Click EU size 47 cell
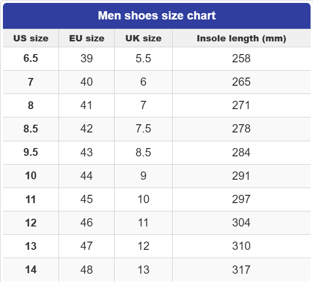This screenshot has width=313, height=282. click(86, 246)
